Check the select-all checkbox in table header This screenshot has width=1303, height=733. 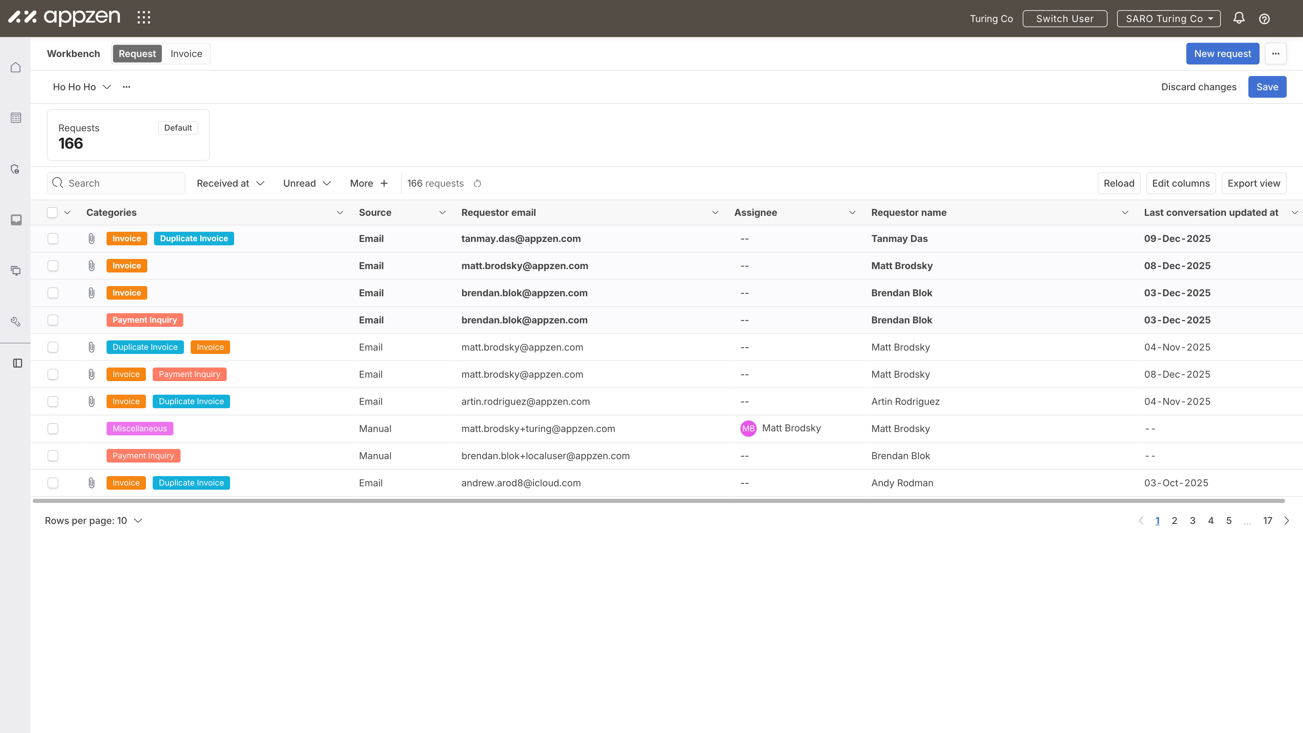(x=52, y=212)
